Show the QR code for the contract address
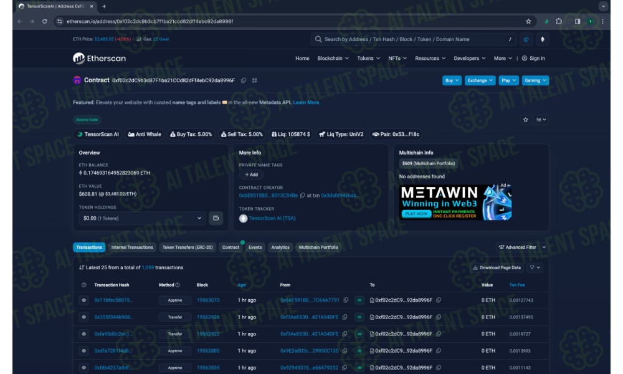Screen dimensions: 623x374 255,80
